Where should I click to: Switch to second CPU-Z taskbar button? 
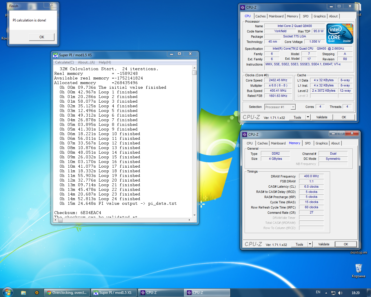(x=207, y=293)
